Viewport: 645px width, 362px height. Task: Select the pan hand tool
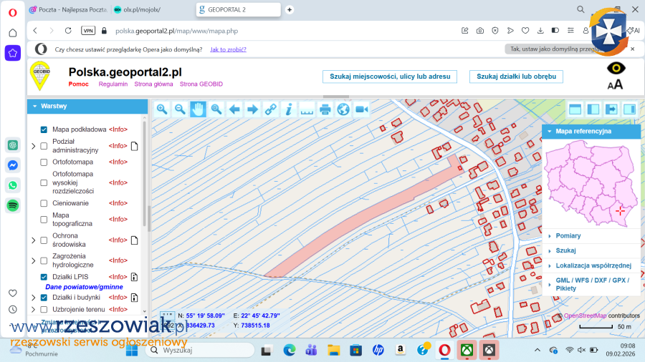tap(198, 109)
